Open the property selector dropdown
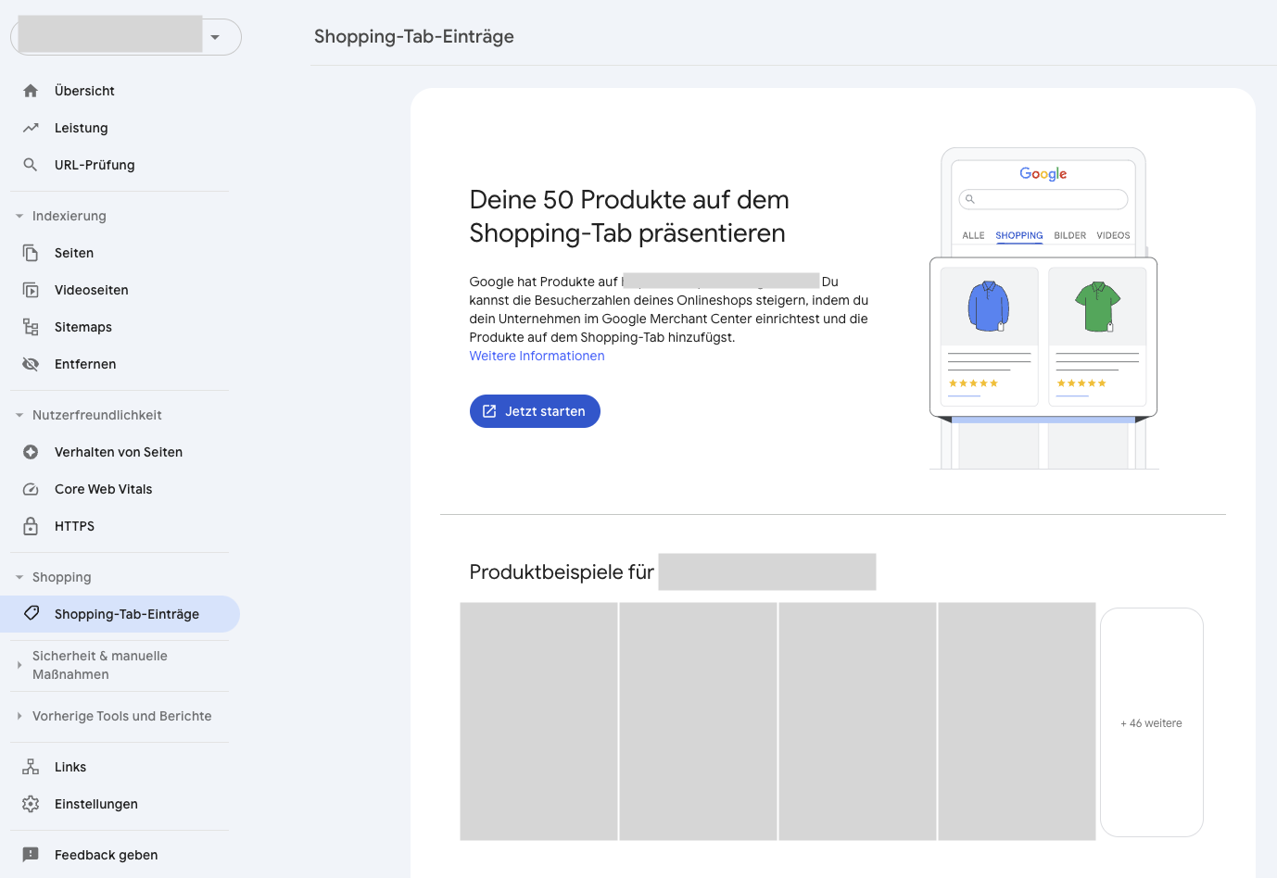 point(126,37)
